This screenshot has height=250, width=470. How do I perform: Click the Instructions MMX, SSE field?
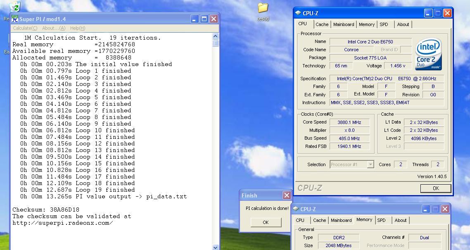click(387, 102)
